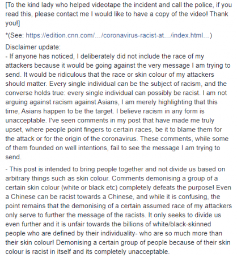Click the line starting 'should matter. Every single'

[x=116, y=84]
